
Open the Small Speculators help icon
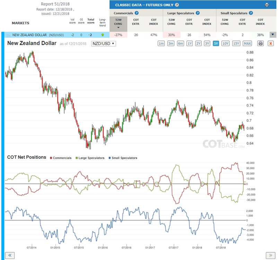pyautogui.click(x=251, y=13)
